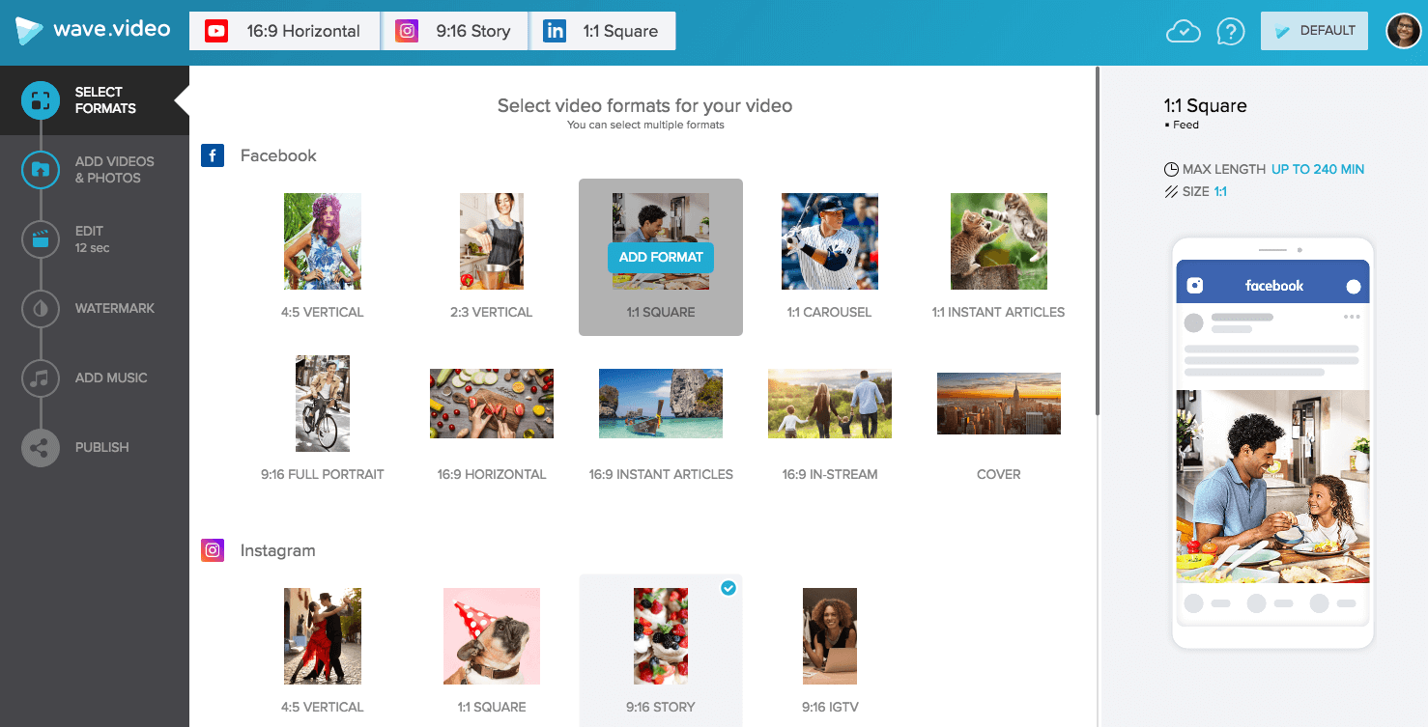Click the Publish share icon

coord(41,448)
